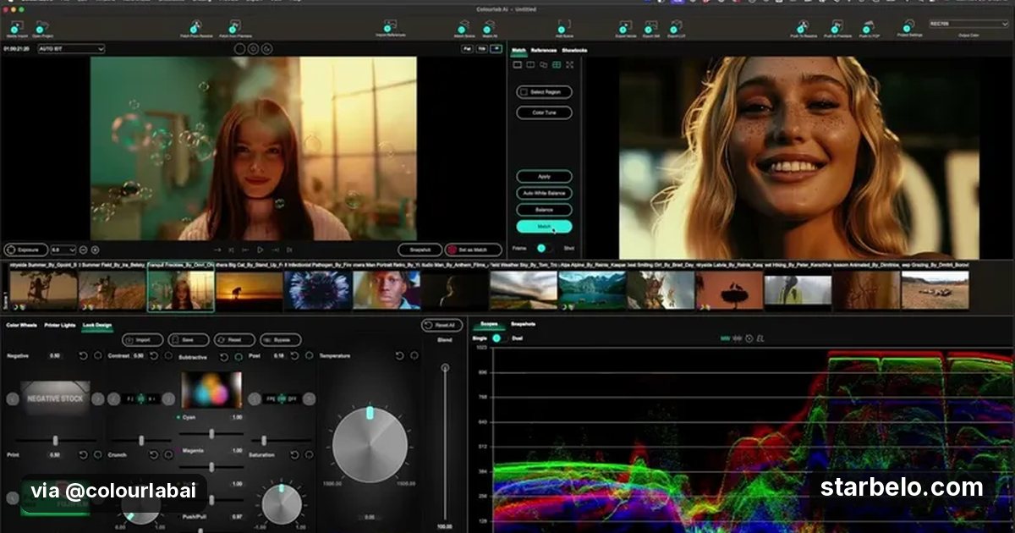Reset the Negative parameter with its reset icon
Screen dimensions: 1015x533
point(83,356)
